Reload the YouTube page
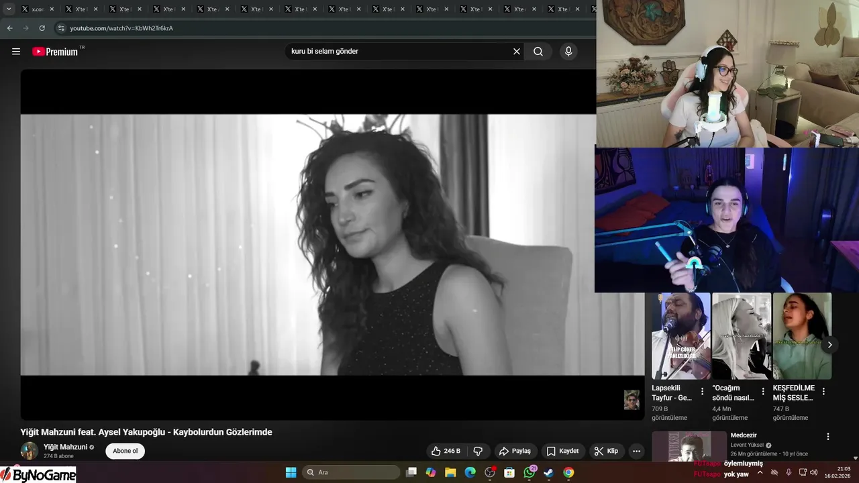The image size is (859, 483). pyautogui.click(x=42, y=28)
